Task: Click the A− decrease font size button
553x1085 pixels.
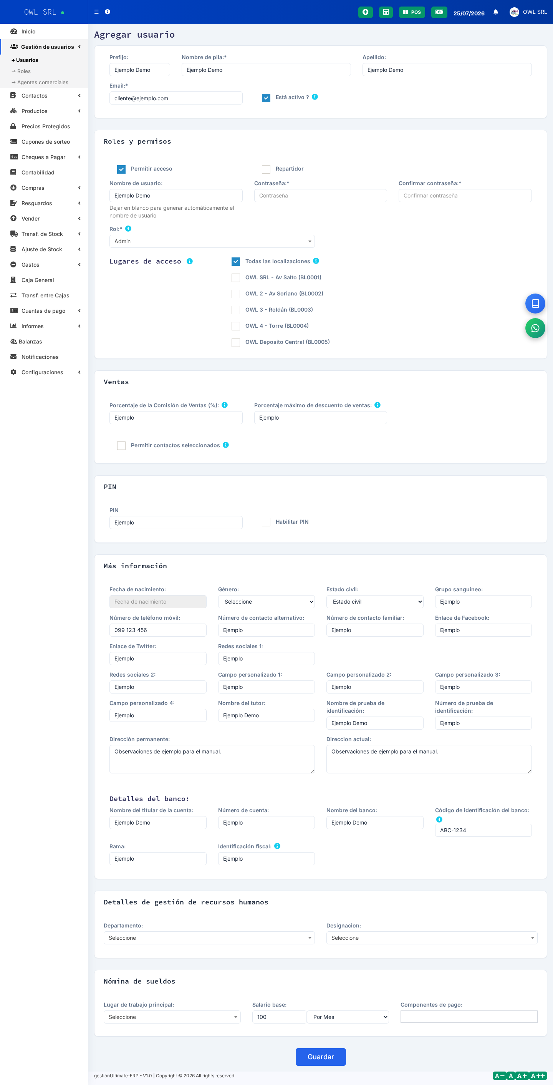Action: coord(500,1075)
